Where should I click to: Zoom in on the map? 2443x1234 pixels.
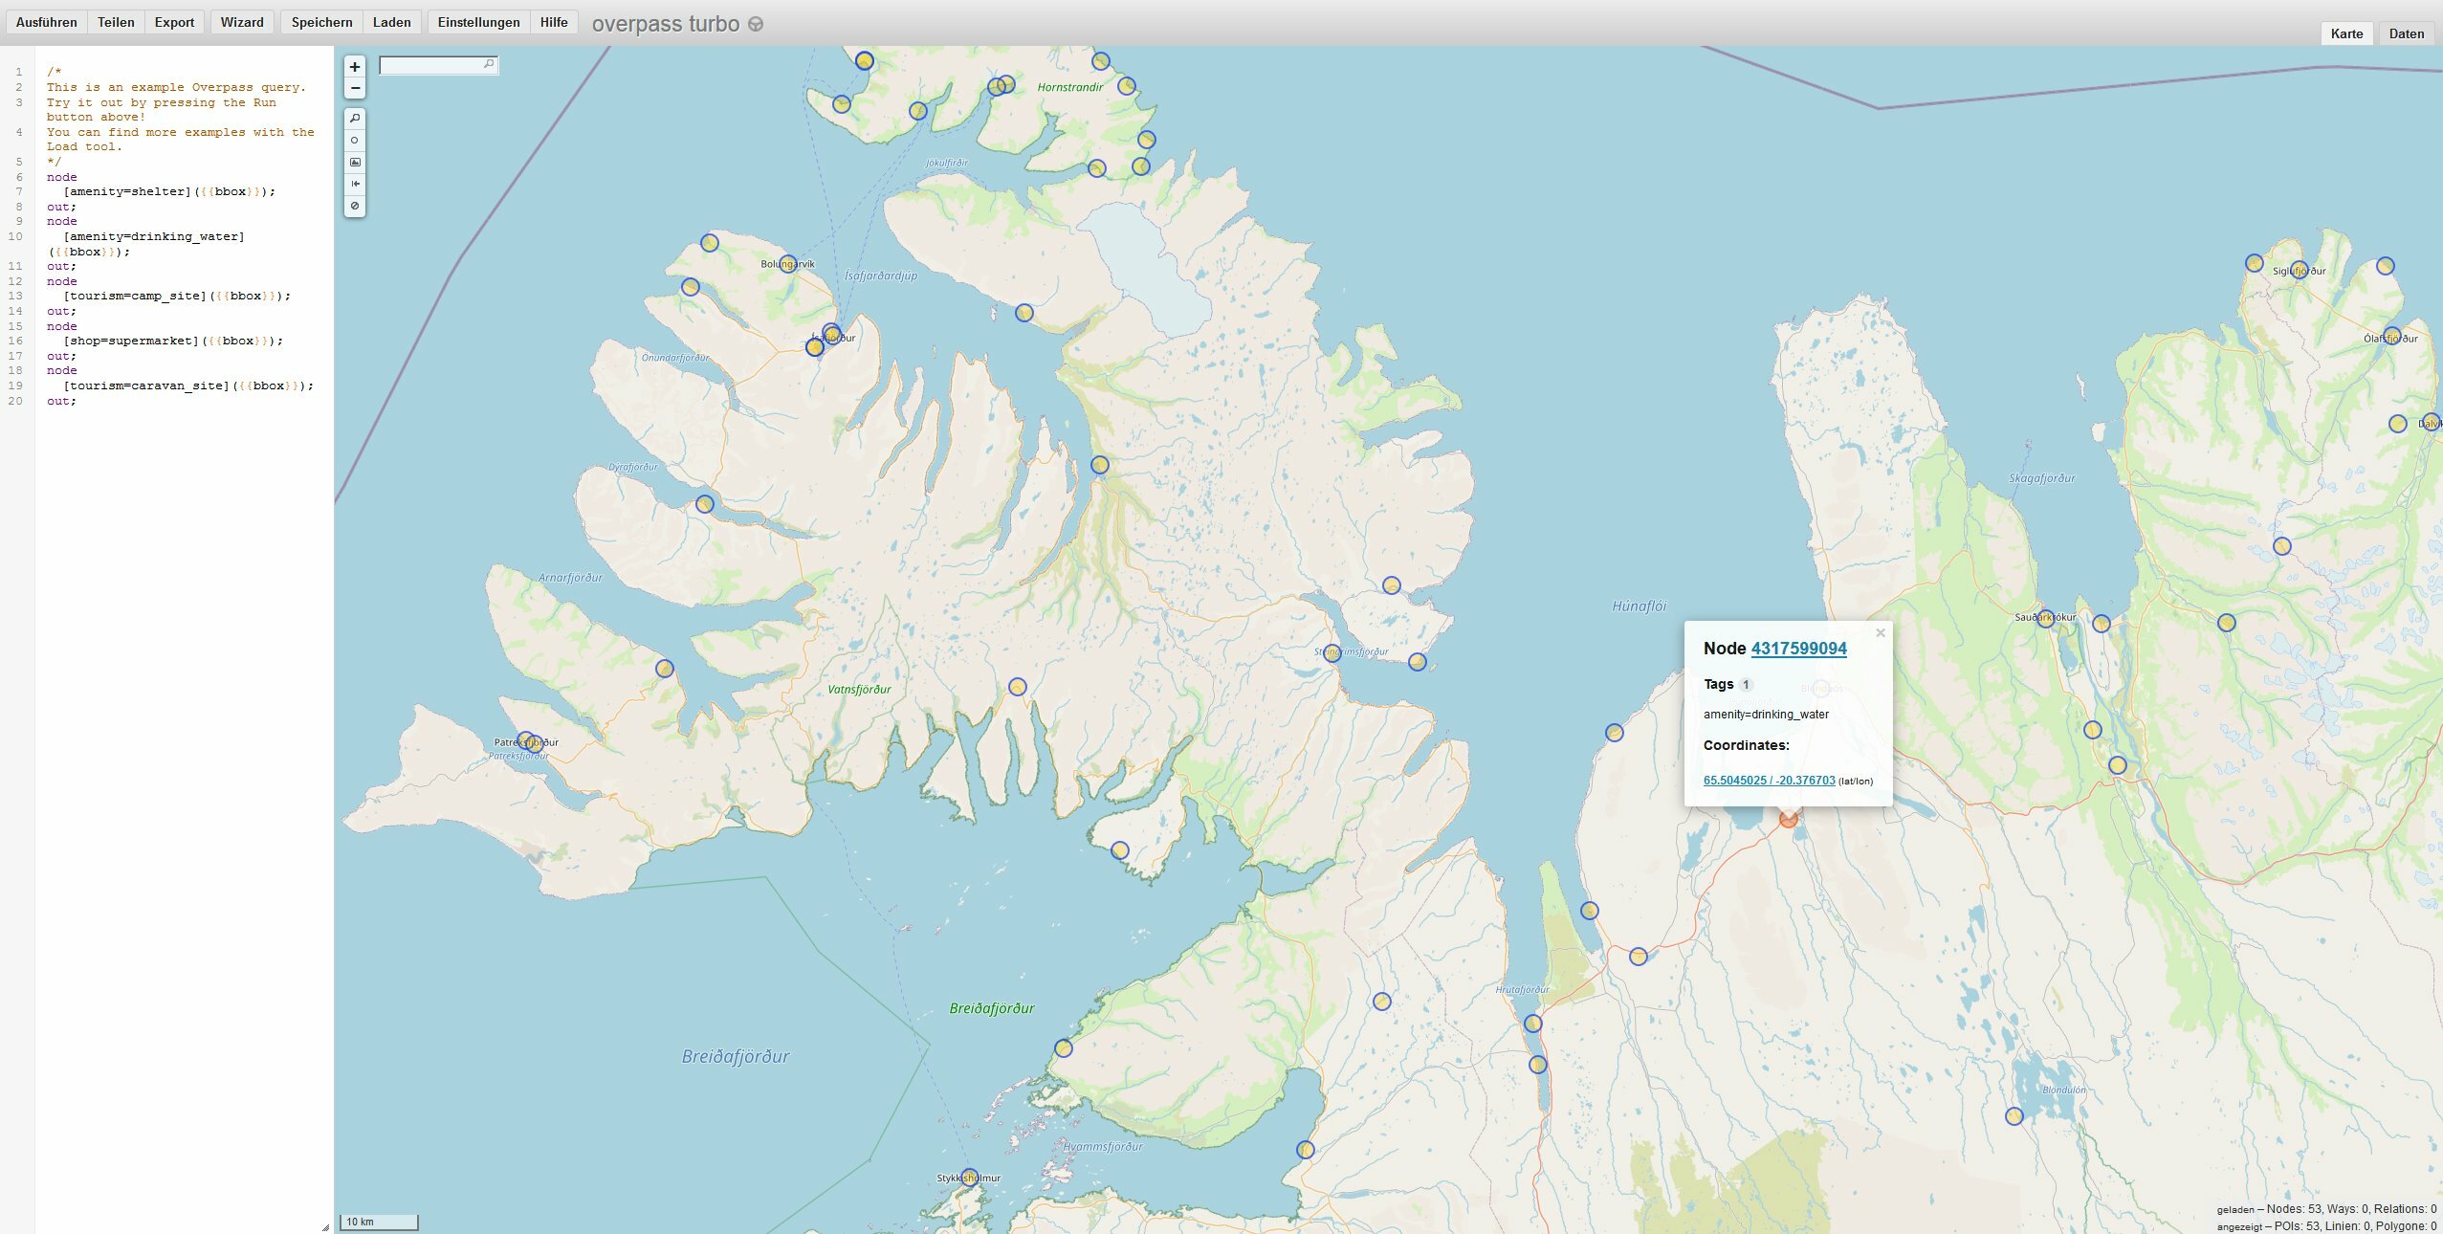click(355, 67)
